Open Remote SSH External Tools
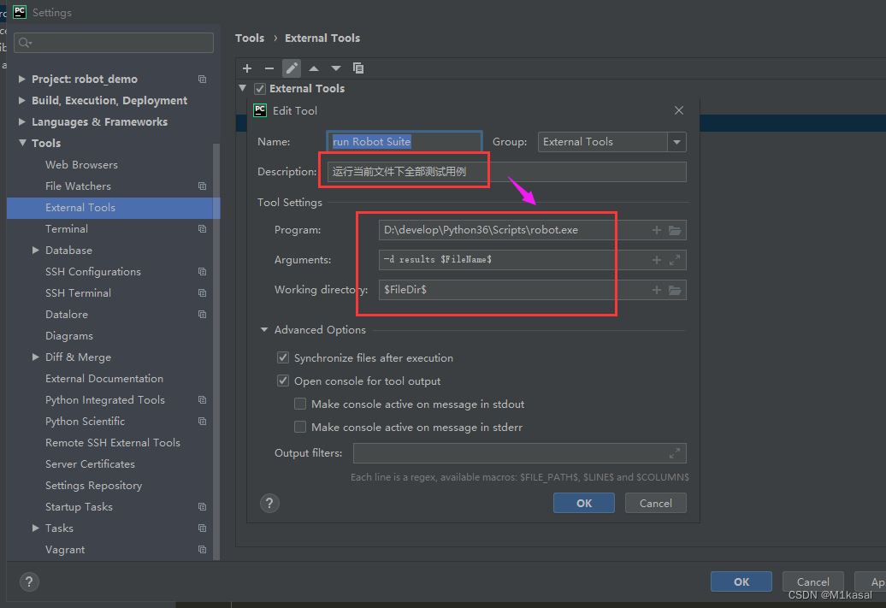This screenshot has width=886, height=608. click(x=112, y=442)
